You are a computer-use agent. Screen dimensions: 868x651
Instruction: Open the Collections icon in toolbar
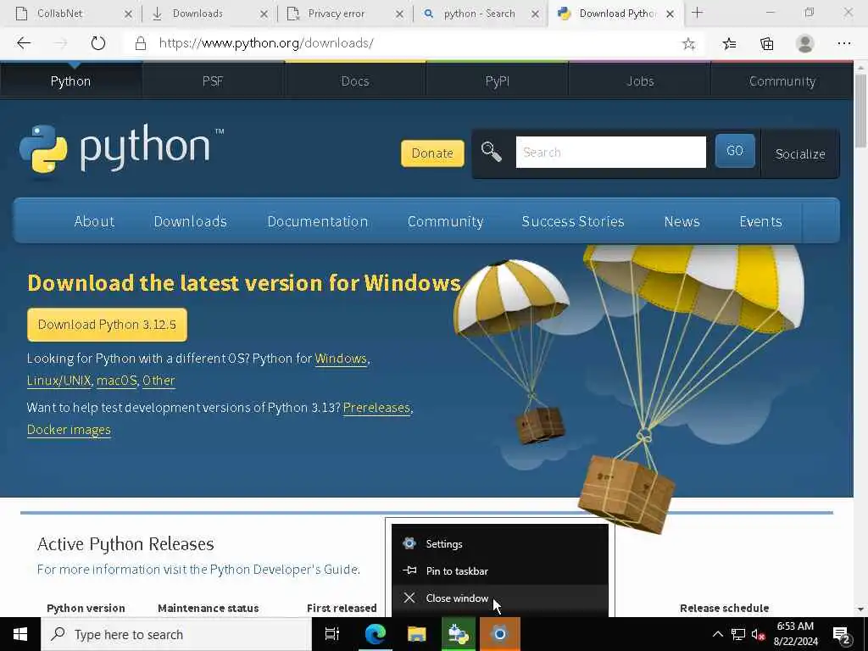[x=766, y=44]
